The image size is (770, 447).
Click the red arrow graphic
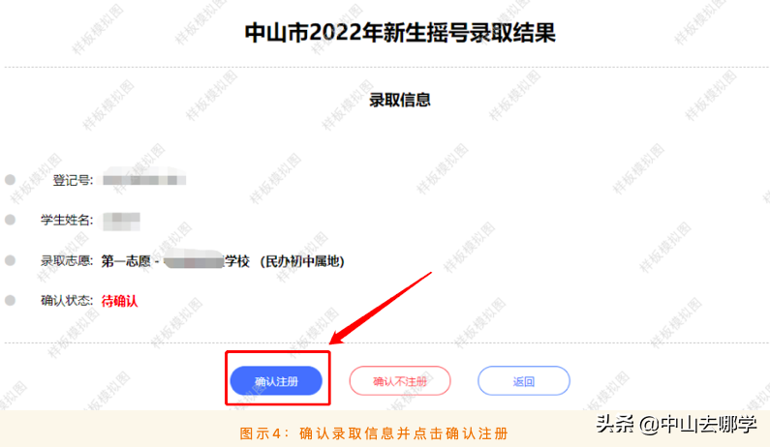pyautogui.click(x=381, y=308)
